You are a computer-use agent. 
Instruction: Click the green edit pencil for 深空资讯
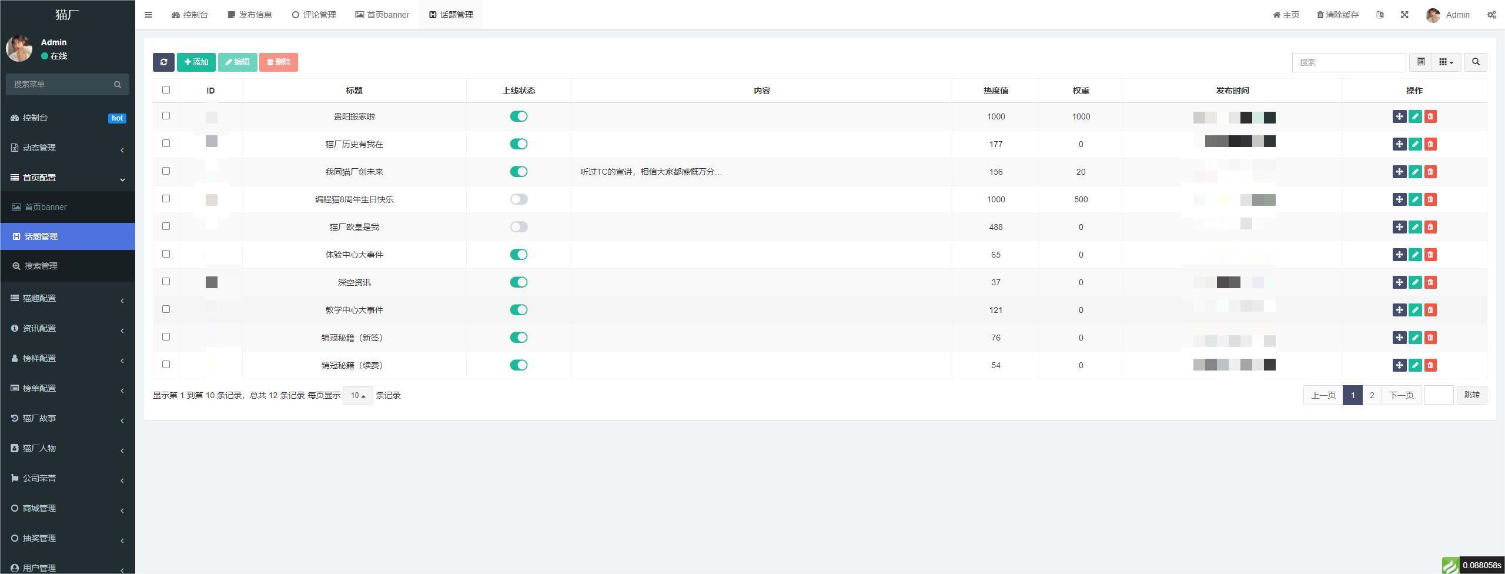click(1415, 282)
